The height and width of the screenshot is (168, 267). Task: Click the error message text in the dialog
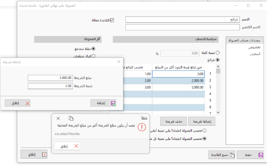coord(96,126)
